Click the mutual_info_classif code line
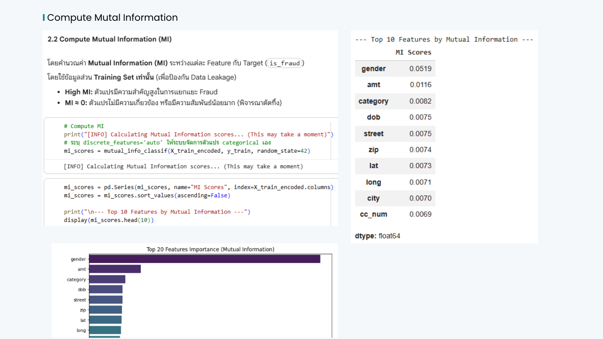 (187, 151)
